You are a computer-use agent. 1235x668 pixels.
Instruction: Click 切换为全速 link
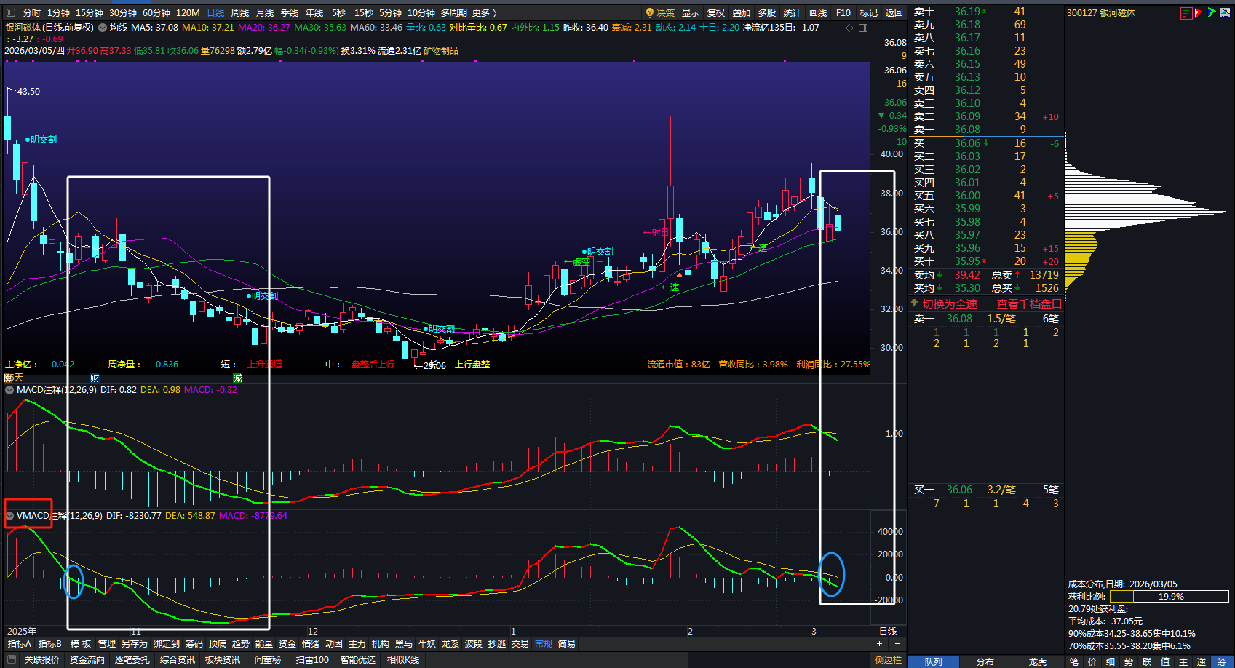pos(950,303)
